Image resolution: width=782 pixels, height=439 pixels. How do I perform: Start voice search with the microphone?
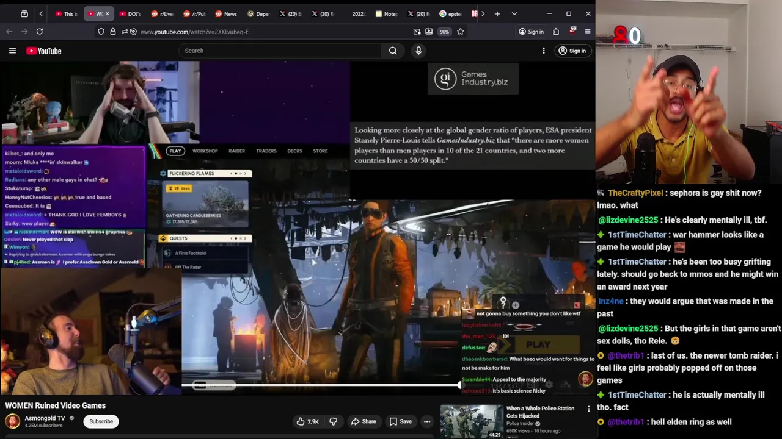[x=418, y=51]
